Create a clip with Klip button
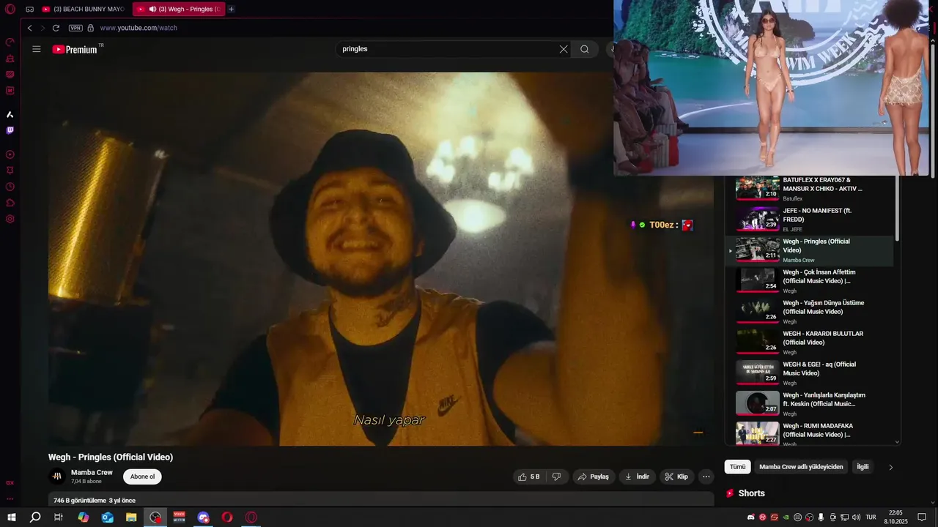Viewport: 938px width, 527px height. [676, 476]
